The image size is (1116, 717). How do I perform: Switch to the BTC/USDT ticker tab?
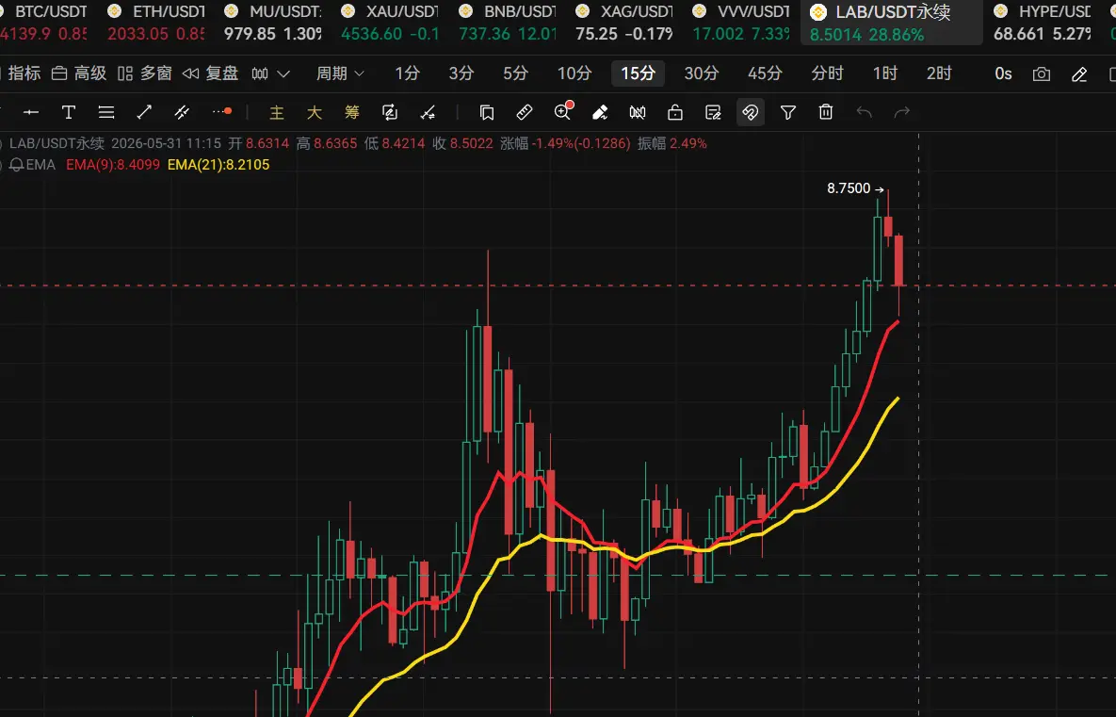pos(44,22)
